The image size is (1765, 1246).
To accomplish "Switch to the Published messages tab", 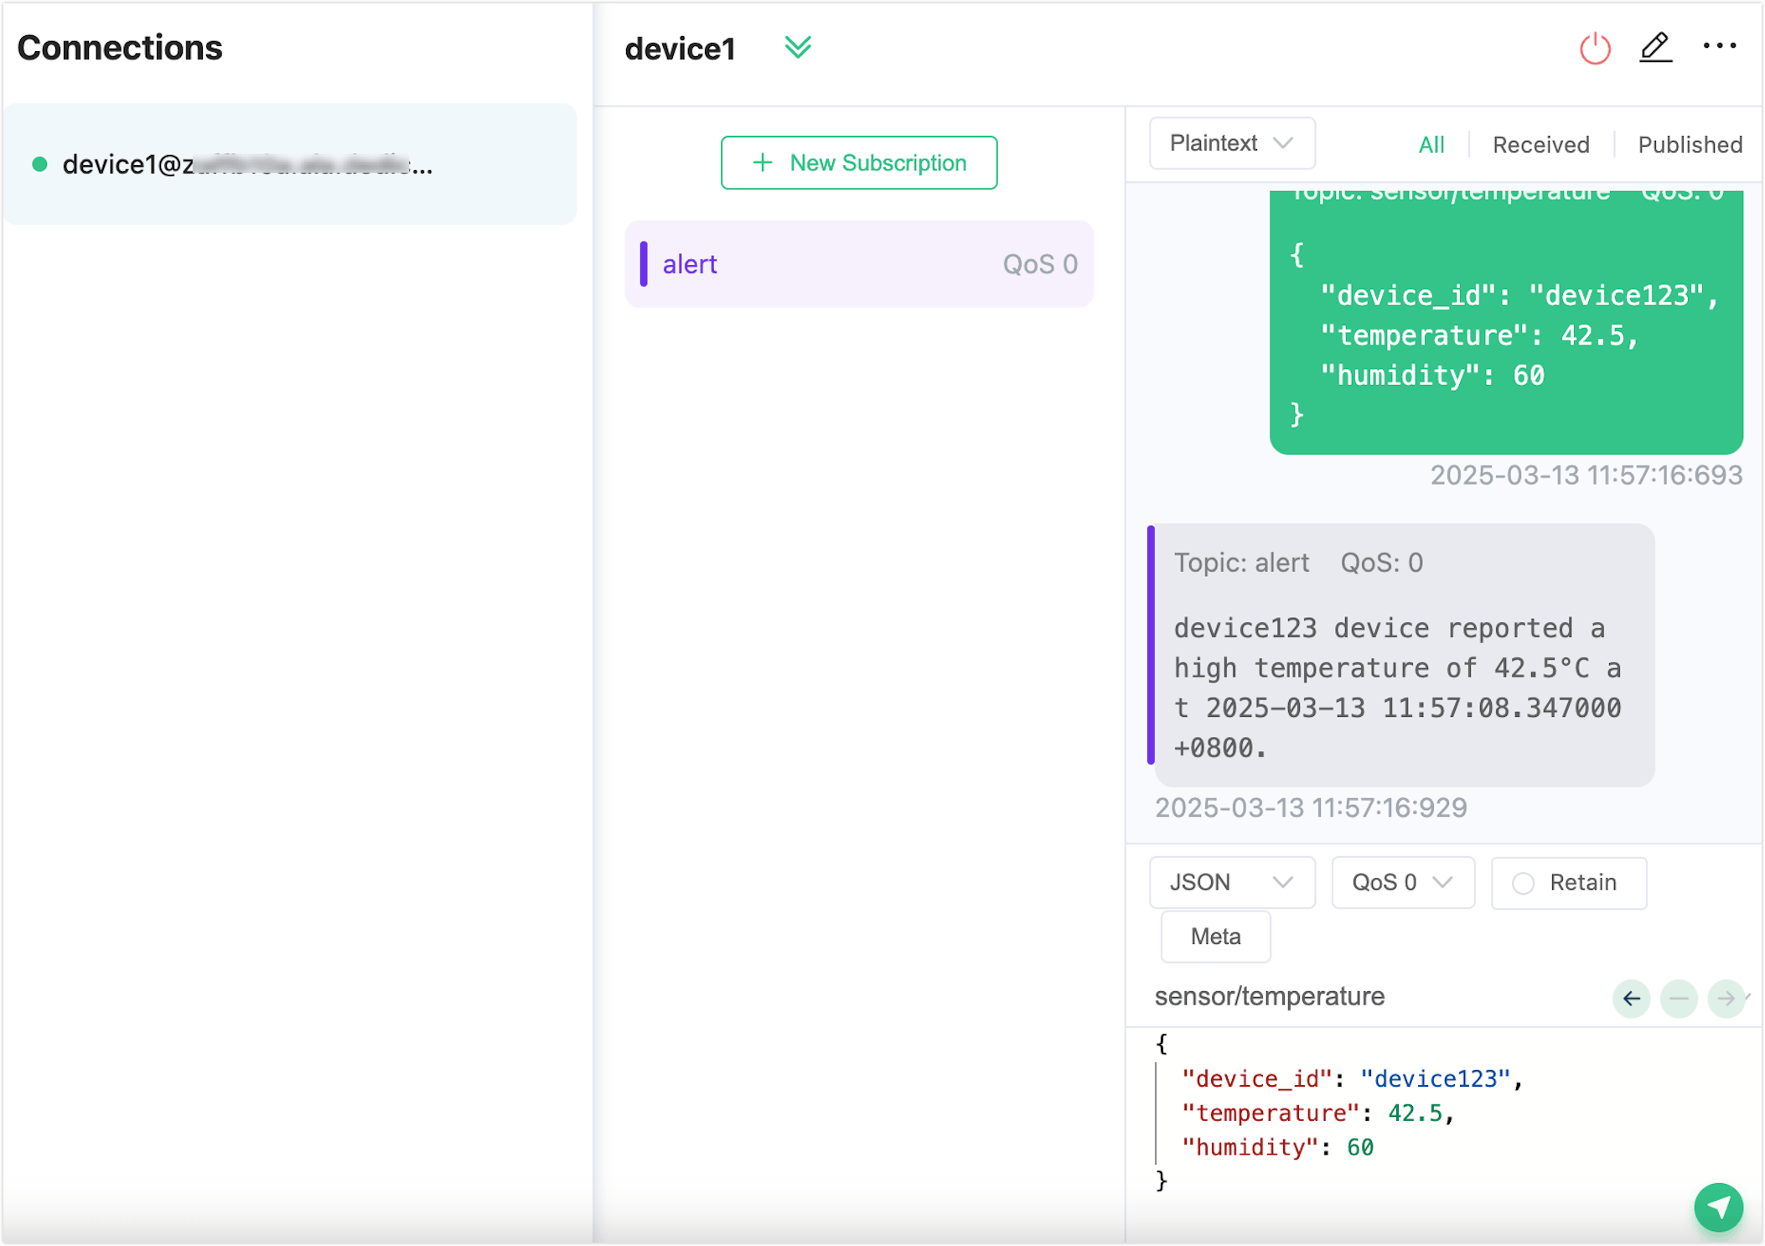I will click(x=1690, y=145).
